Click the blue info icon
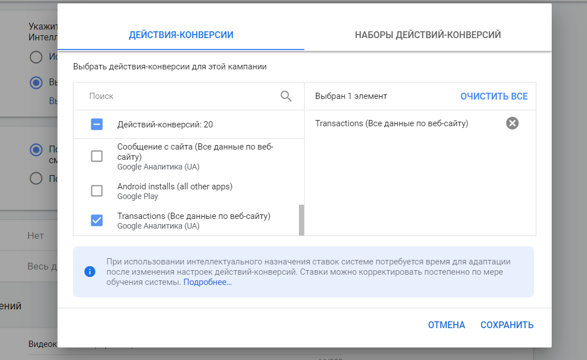 point(89,272)
